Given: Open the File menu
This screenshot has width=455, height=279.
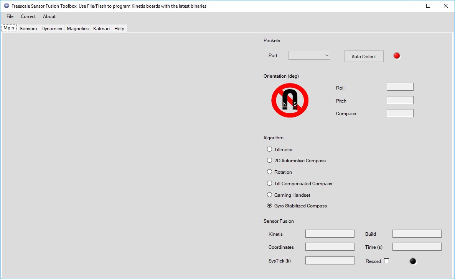Looking at the screenshot, I should 10,16.
